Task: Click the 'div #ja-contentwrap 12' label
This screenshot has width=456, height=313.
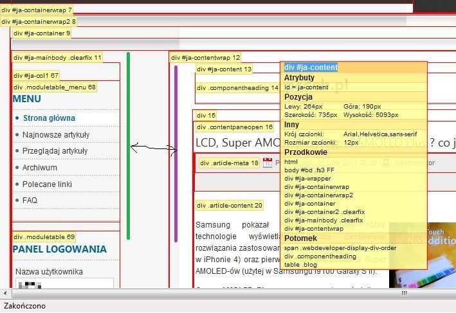Action: (x=205, y=58)
